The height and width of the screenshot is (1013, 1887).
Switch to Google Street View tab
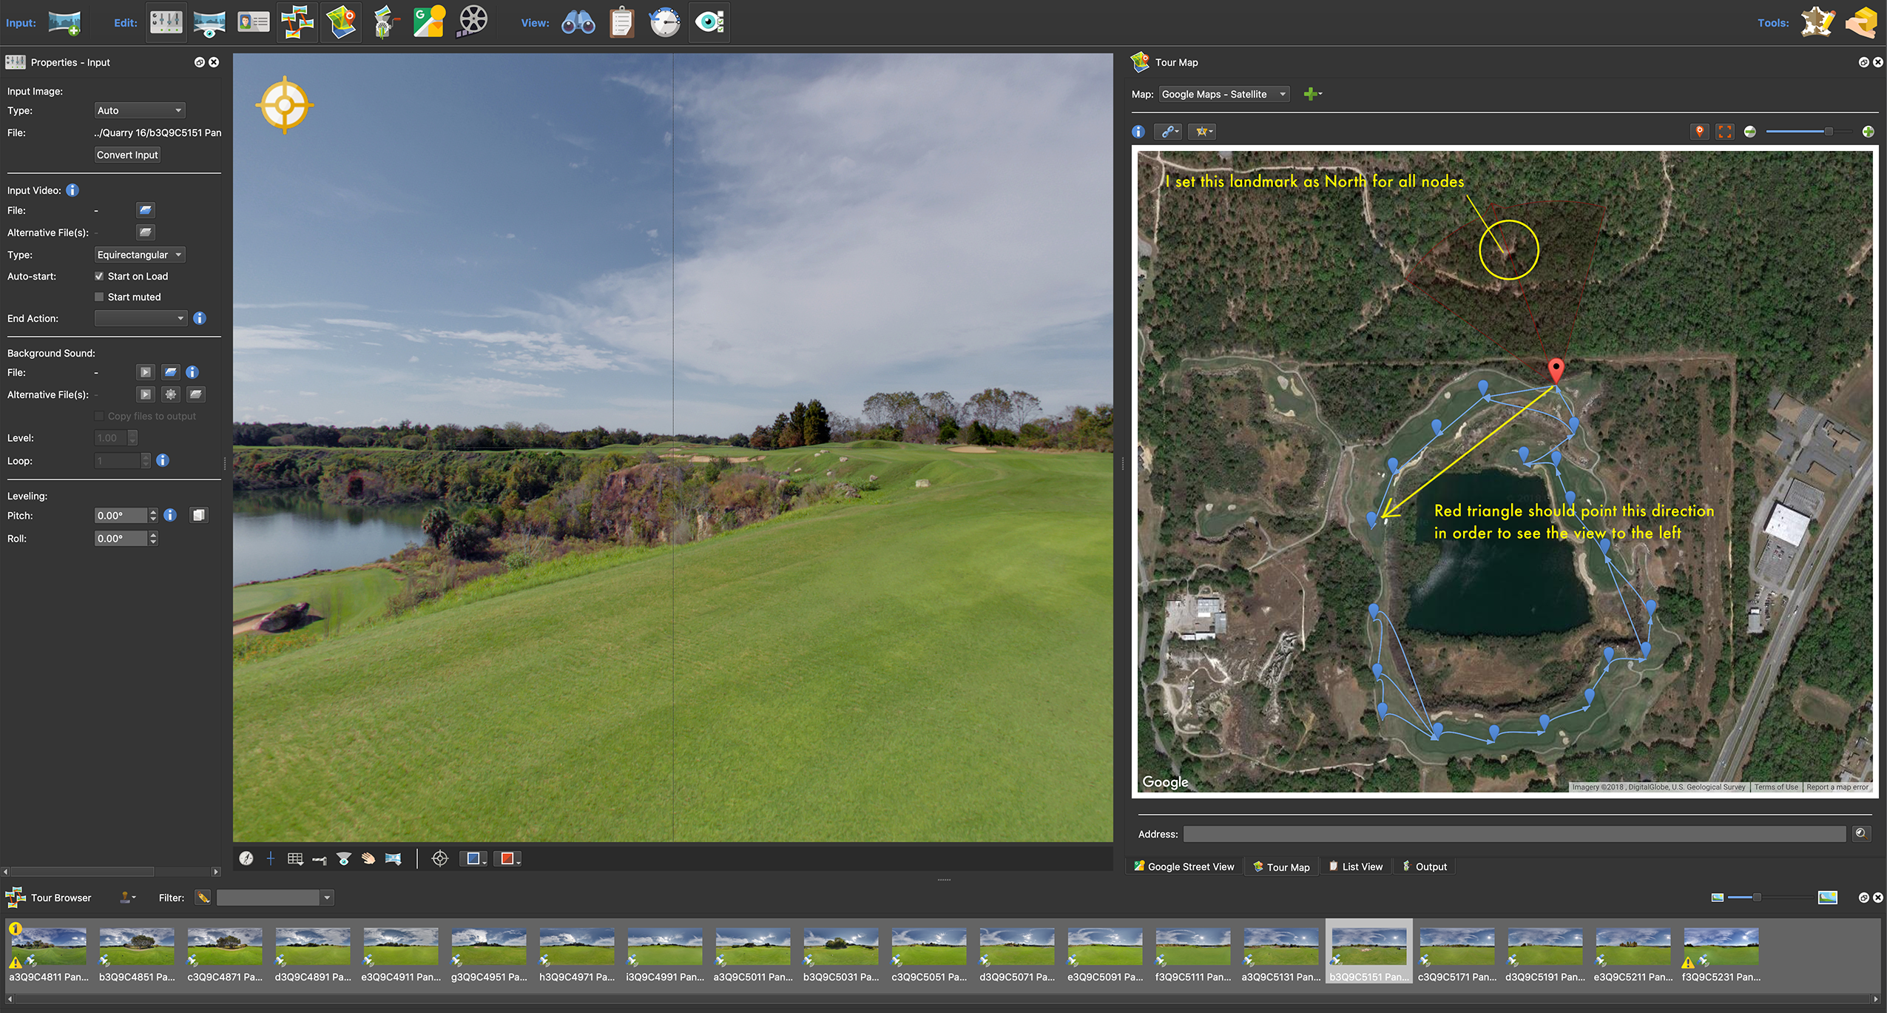click(1184, 866)
